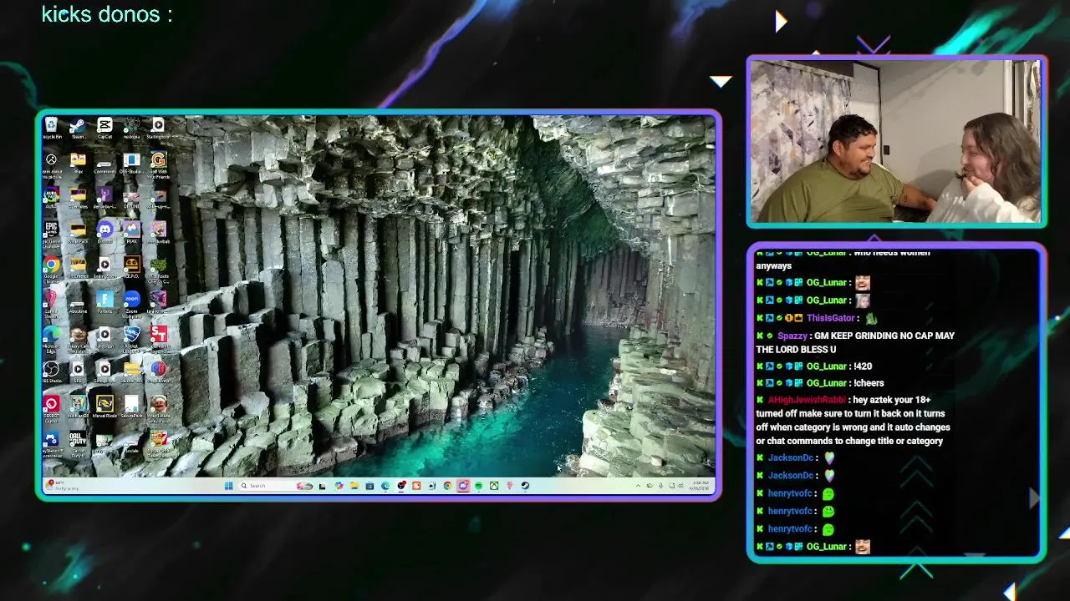Click the Windows Start button
Viewport: 1070px width, 601px height.
tap(228, 486)
